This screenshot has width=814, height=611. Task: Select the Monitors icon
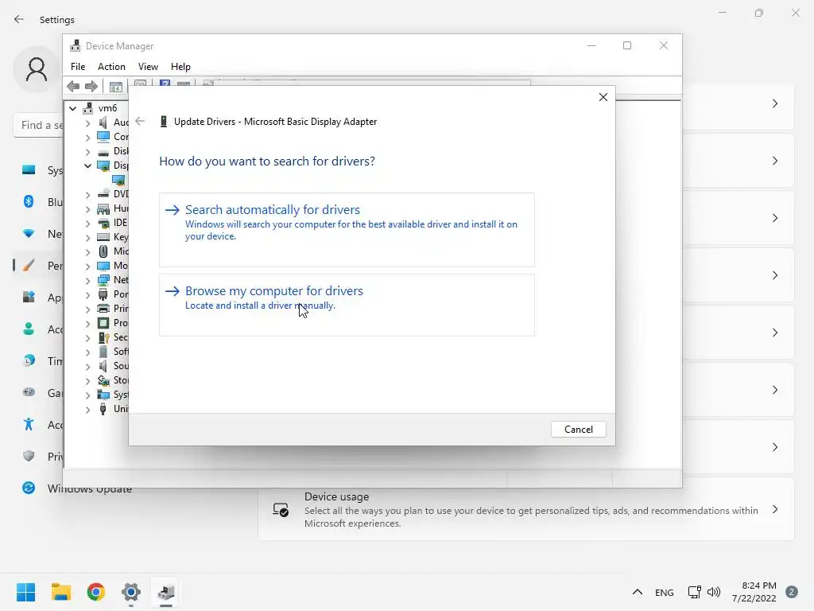point(103,266)
